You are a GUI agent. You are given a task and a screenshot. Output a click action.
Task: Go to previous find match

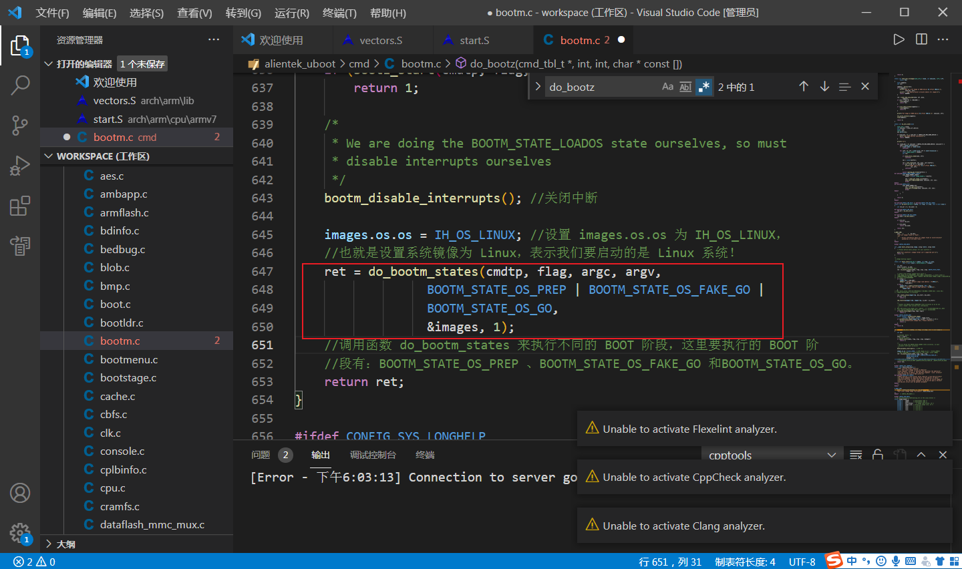[804, 87]
